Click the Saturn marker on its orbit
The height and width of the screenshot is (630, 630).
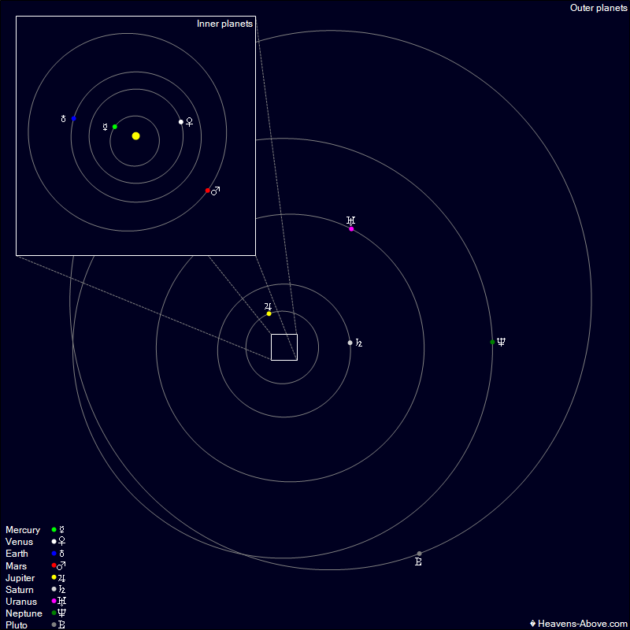pyautogui.click(x=350, y=343)
